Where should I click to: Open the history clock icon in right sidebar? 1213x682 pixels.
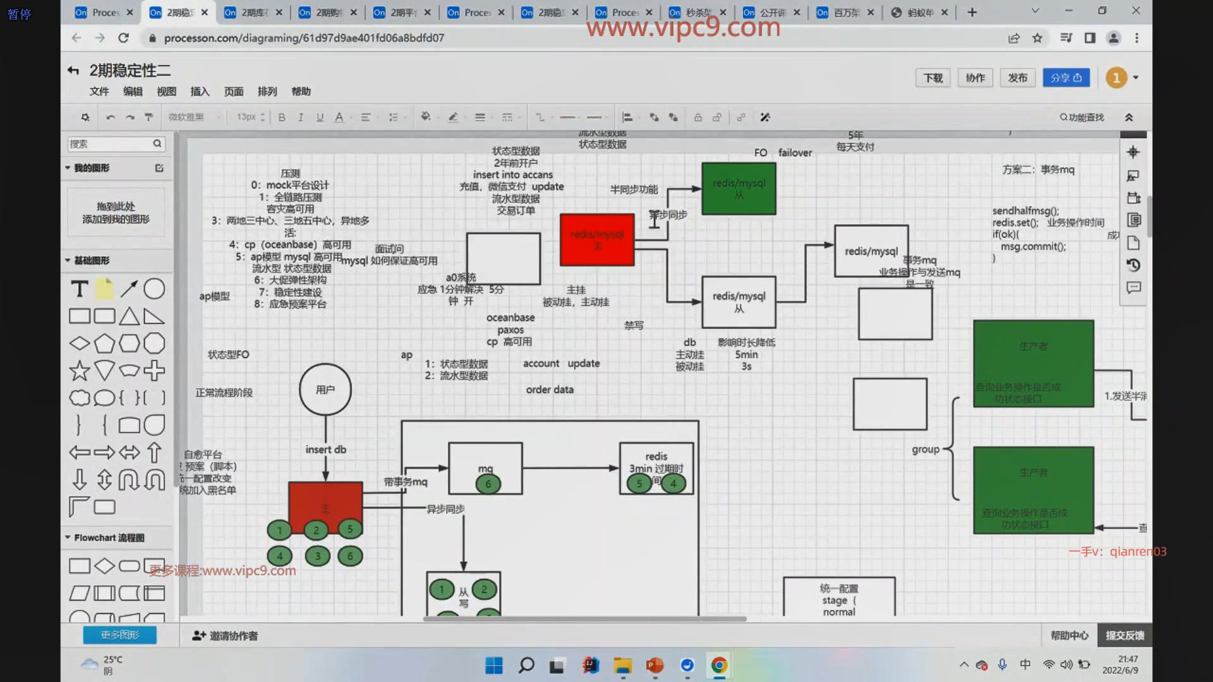1133,265
